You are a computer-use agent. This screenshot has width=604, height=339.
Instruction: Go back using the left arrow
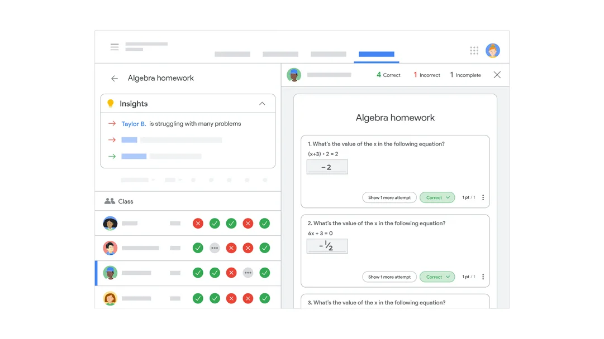[x=115, y=79]
